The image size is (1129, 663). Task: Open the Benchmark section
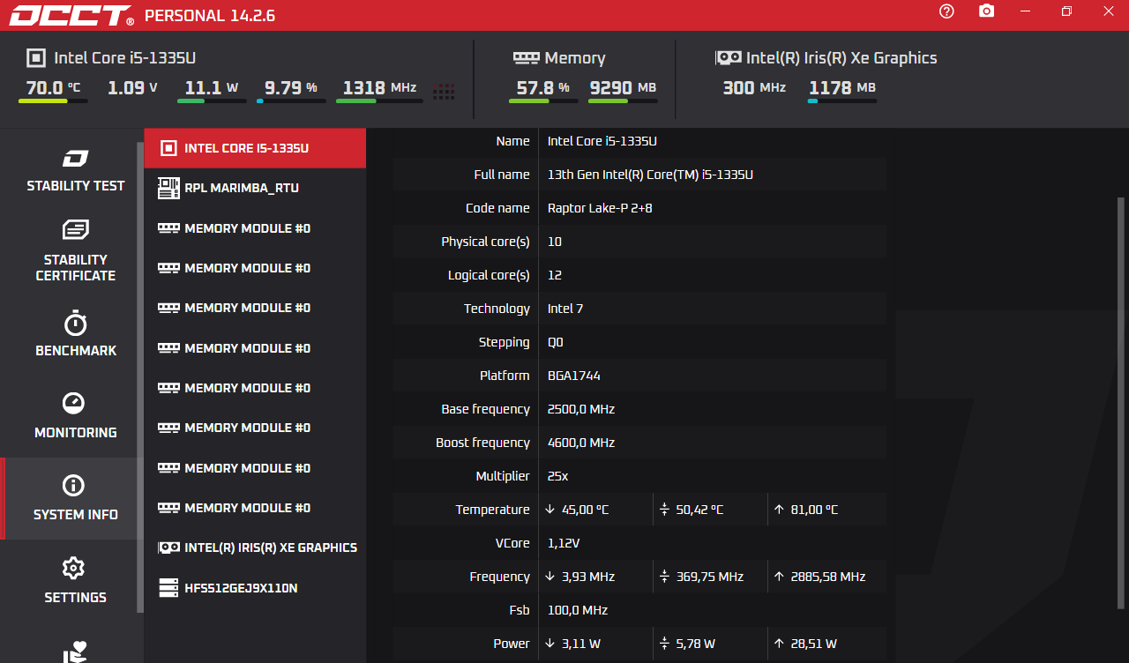[x=76, y=334]
